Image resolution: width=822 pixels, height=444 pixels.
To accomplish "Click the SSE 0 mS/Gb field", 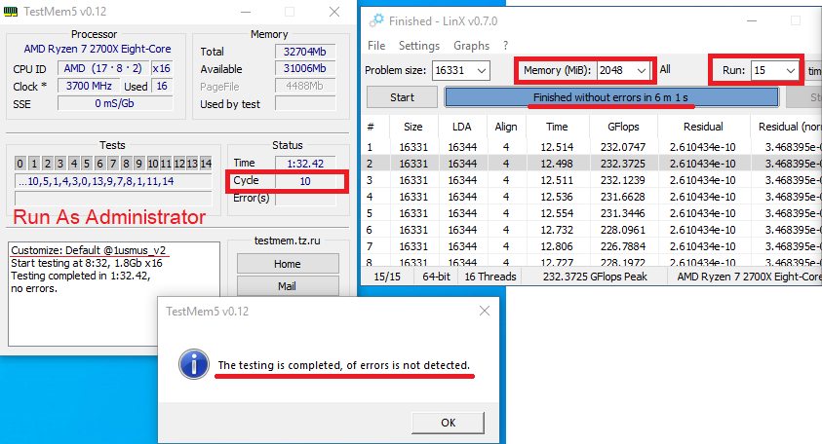I will click(115, 103).
